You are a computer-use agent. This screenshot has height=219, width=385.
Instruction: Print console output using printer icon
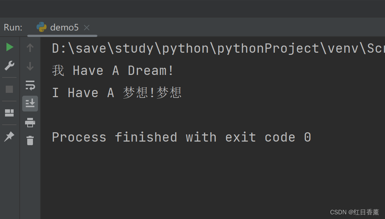(30, 123)
